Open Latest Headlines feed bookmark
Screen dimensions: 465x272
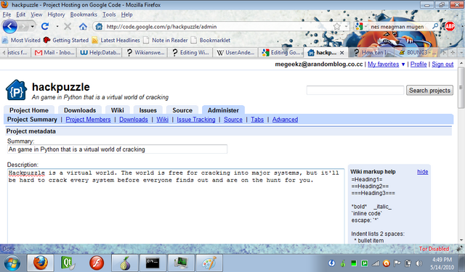pyautogui.click(x=116, y=40)
